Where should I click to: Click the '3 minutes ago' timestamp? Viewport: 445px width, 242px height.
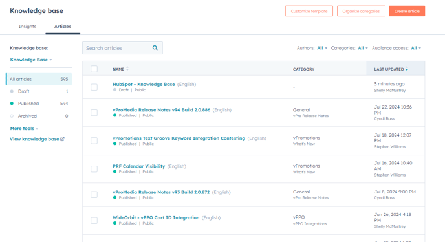coord(389,84)
